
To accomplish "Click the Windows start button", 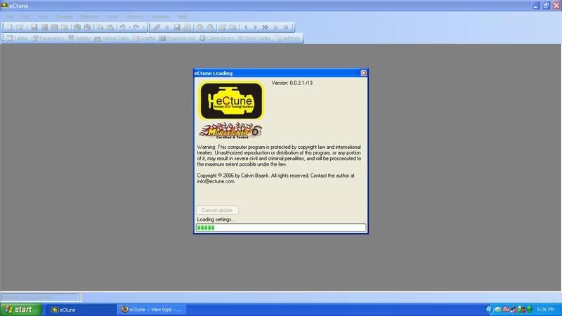I will point(21,310).
